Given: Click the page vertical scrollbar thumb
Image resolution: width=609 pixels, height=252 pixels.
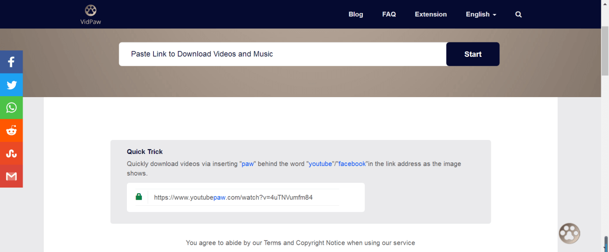Looking at the screenshot, I should coord(605,52).
